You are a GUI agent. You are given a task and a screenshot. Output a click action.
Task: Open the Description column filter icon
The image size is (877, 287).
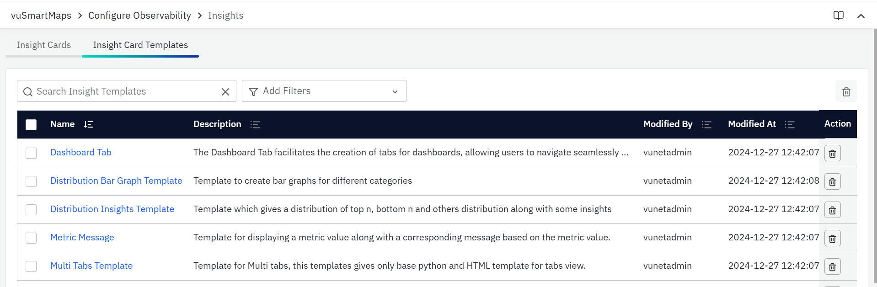pyautogui.click(x=255, y=124)
